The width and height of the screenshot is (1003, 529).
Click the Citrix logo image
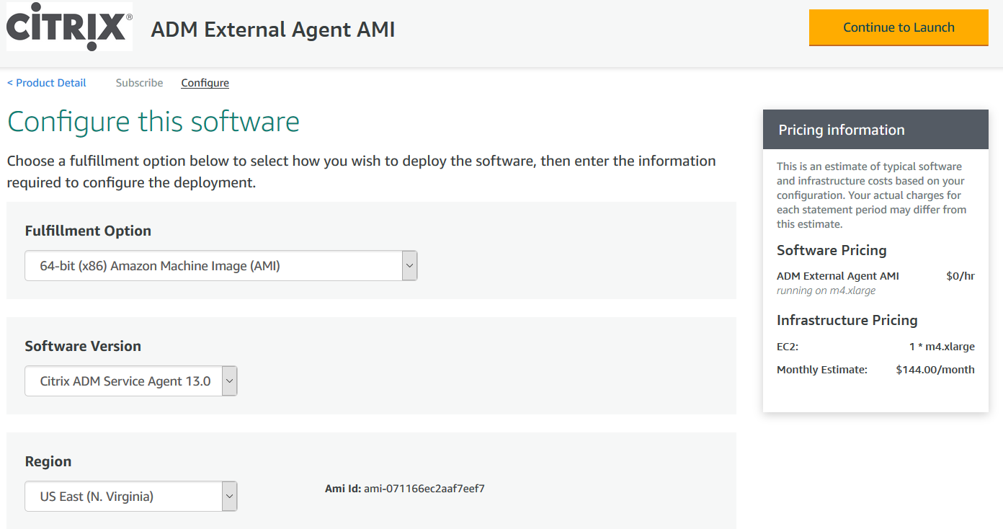click(x=69, y=27)
